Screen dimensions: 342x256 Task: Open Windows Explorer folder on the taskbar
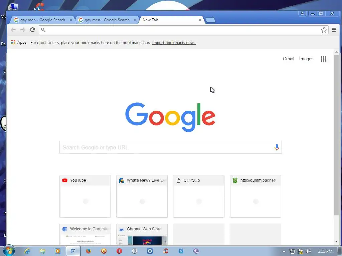[42, 251]
